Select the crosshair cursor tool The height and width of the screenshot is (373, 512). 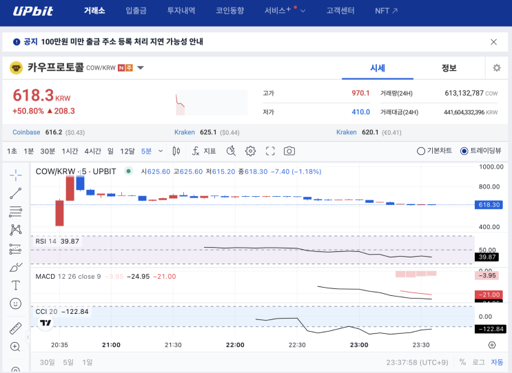click(x=16, y=175)
